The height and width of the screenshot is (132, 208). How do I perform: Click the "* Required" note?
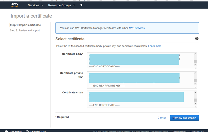62,117
